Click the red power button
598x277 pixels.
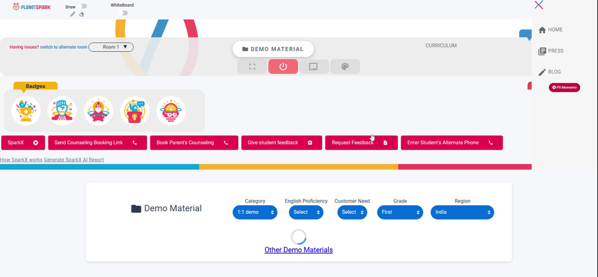pos(283,66)
